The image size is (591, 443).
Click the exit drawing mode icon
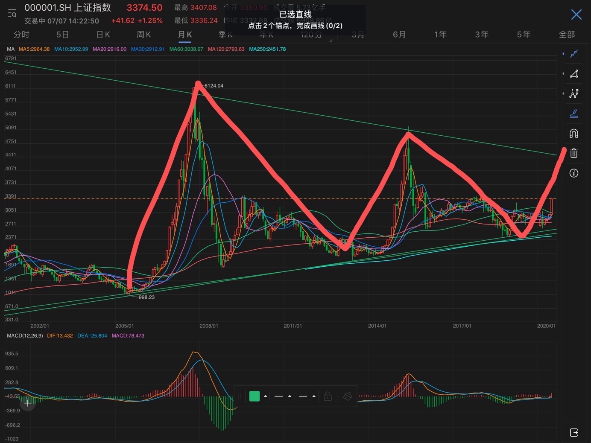point(574,432)
